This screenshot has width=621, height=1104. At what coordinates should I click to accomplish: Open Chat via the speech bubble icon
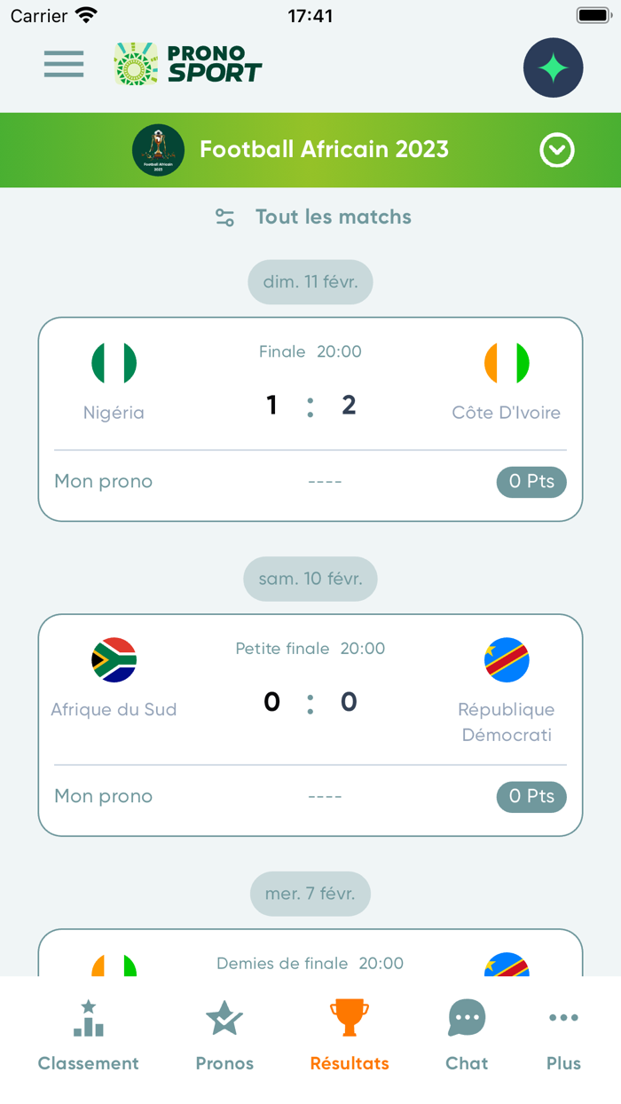pos(466,1018)
